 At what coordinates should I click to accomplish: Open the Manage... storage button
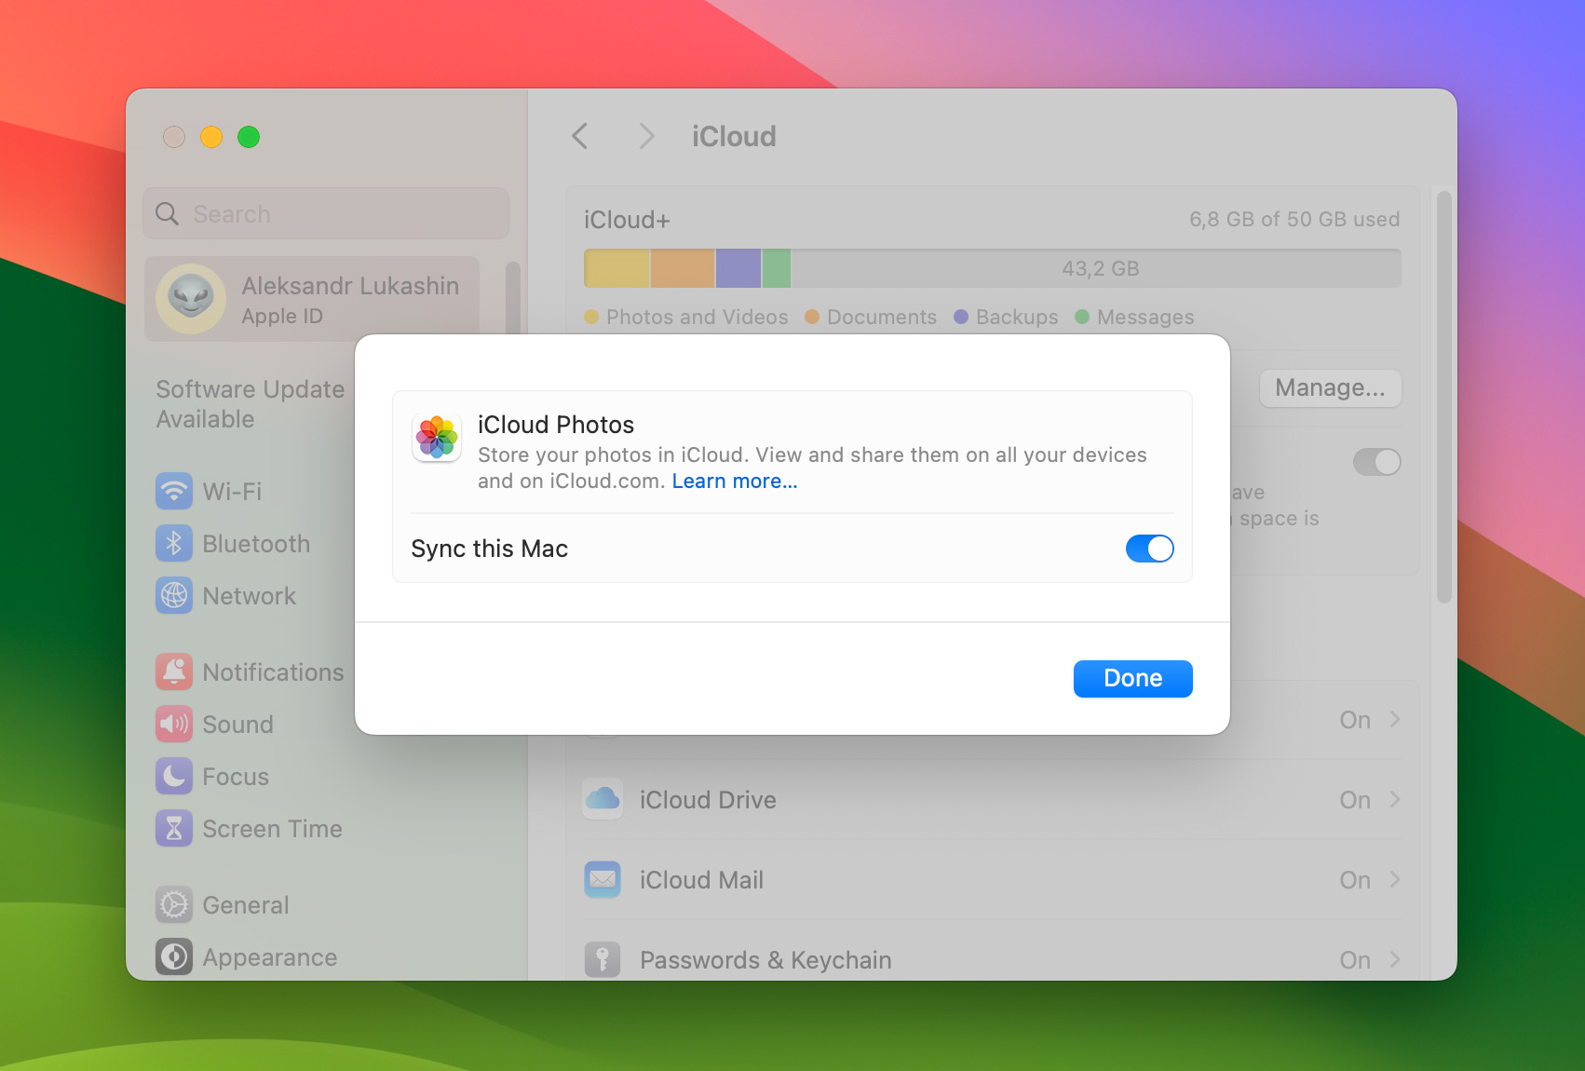tap(1330, 388)
